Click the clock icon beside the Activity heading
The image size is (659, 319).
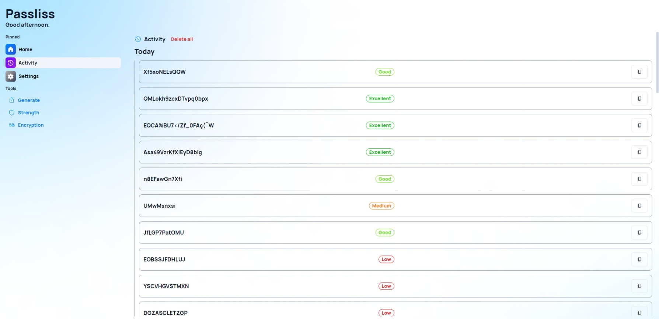[x=138, y=39]
